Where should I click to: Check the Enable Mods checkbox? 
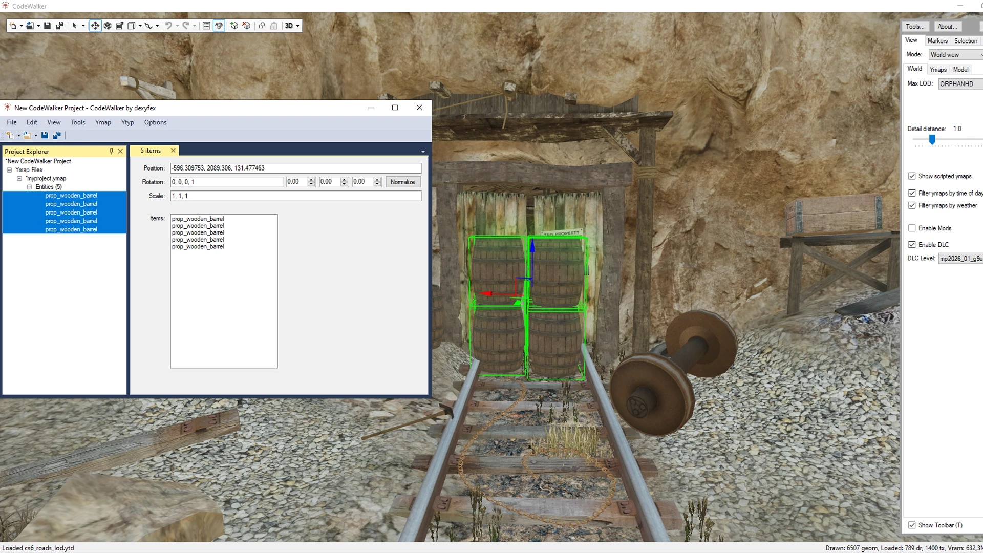[912, 228]
